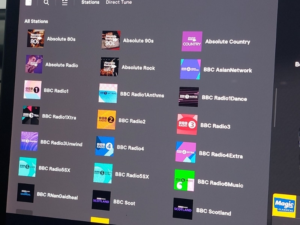Open the BBC AsianNetwork station entry
Screen dimensions: 300x225
pos(228,70)
